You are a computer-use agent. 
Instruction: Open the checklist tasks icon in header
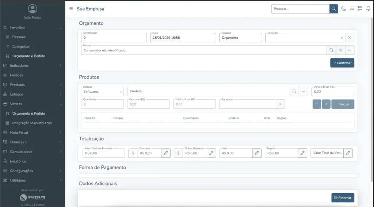(360, 9)
